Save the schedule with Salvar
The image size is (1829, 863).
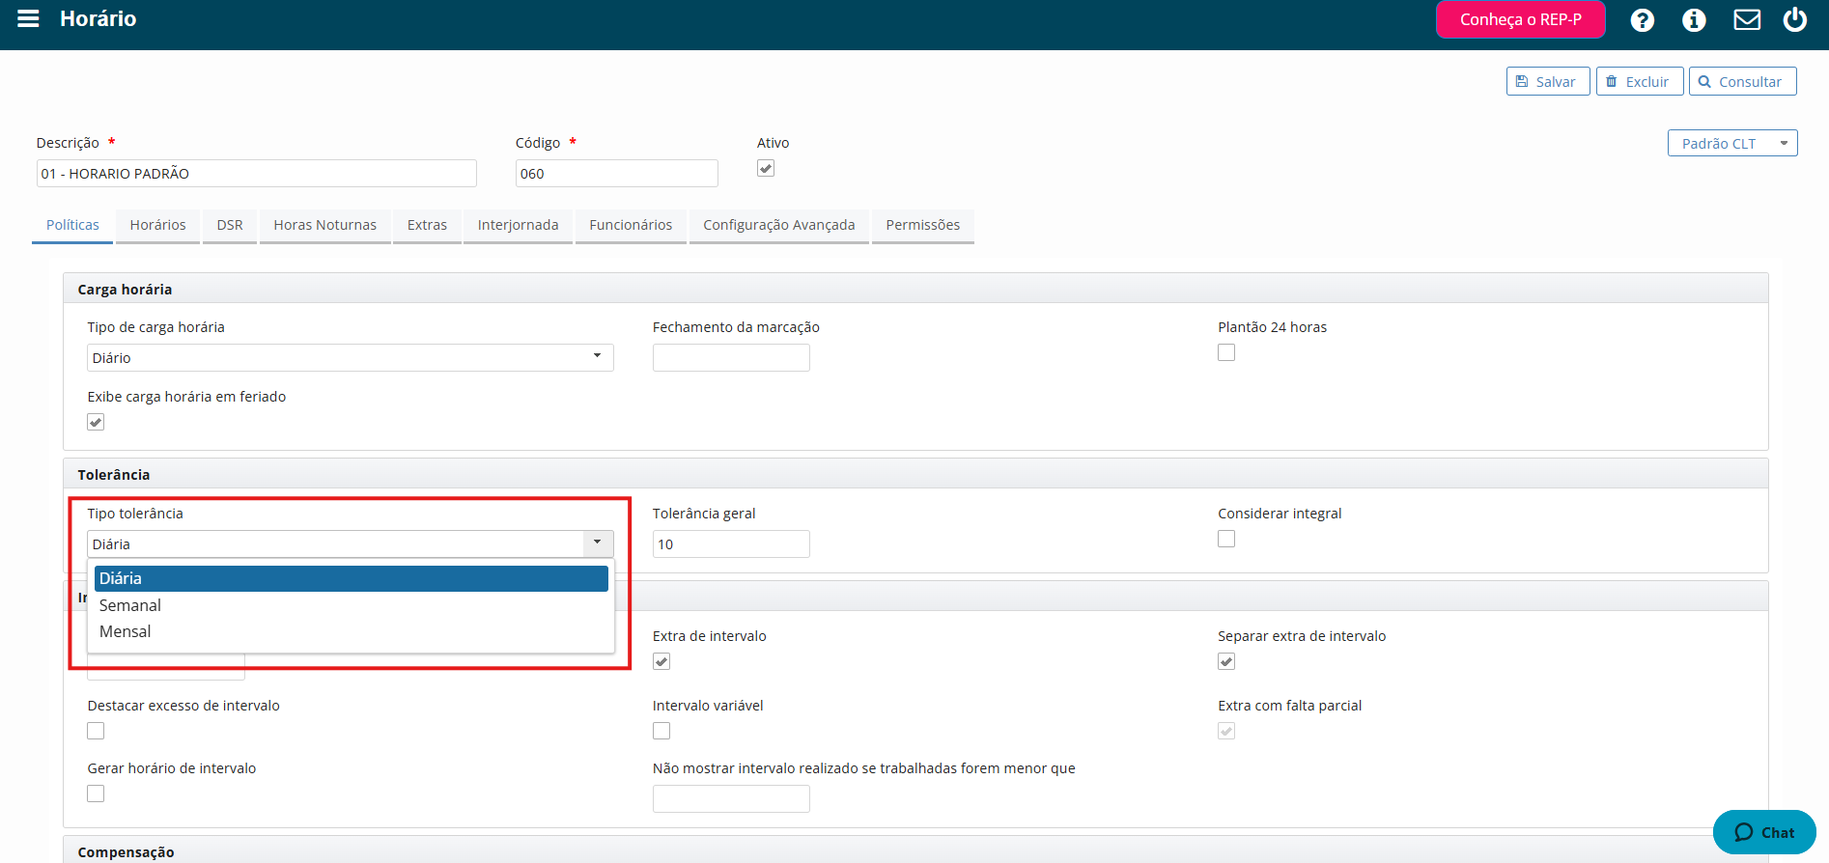[x=1548, y=81]
